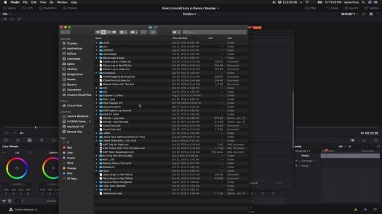Open the Finder Edit menu
This screenshot has height=214, width=382.
[x=33, y=2]
